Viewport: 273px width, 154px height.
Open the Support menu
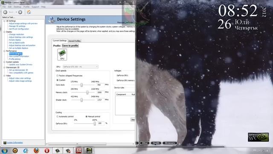pyautogui.click(x=35, y=7)
